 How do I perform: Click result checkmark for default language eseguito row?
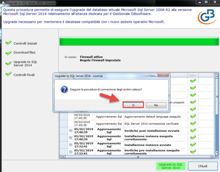[193, 116]
